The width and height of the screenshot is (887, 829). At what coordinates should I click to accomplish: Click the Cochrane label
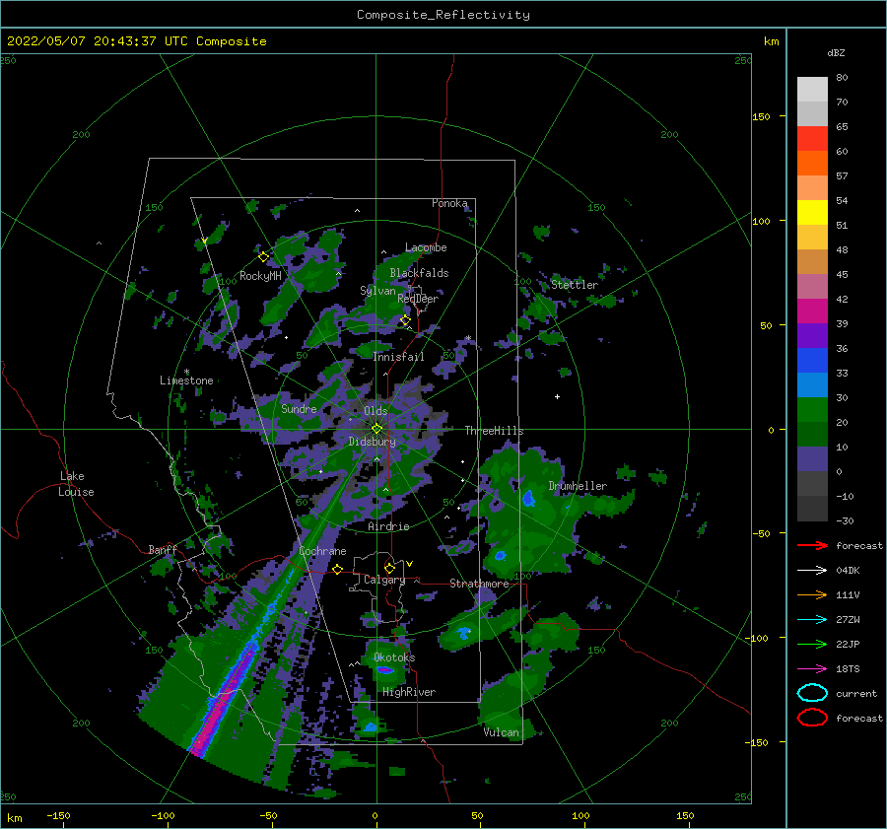coord(322,551)
